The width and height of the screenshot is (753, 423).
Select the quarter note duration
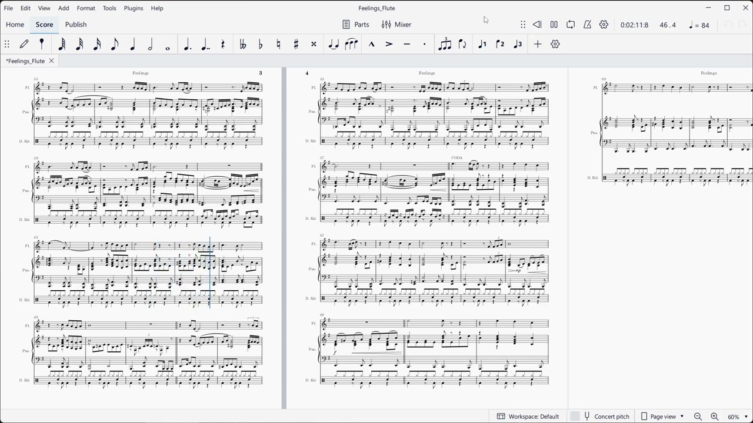[x=132, y=44]
